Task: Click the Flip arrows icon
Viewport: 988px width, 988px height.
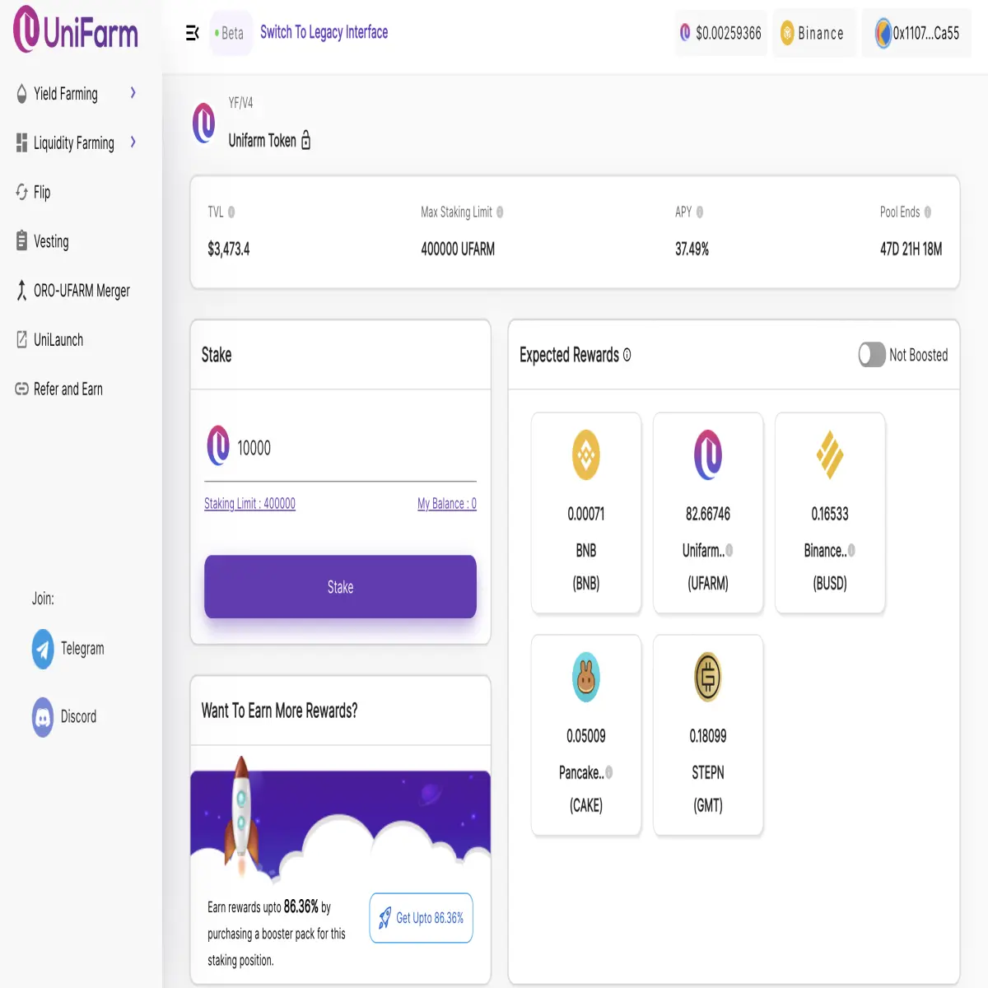Action: tap(21, 192)
